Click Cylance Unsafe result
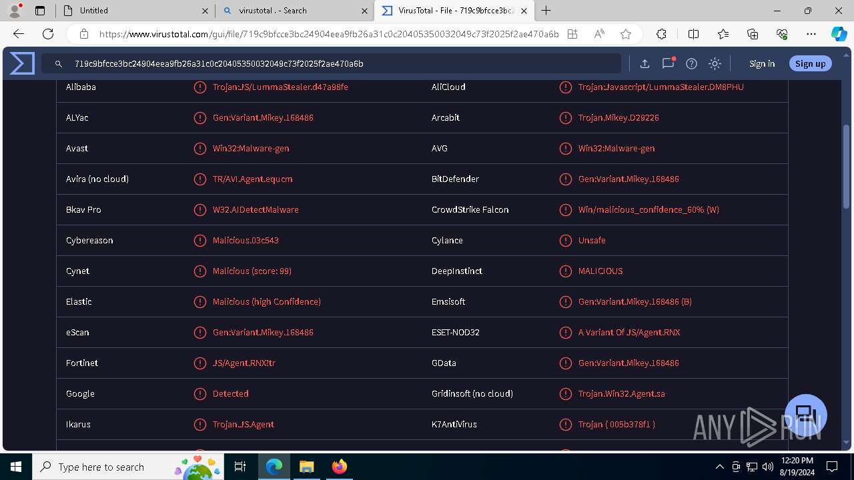 592,240
